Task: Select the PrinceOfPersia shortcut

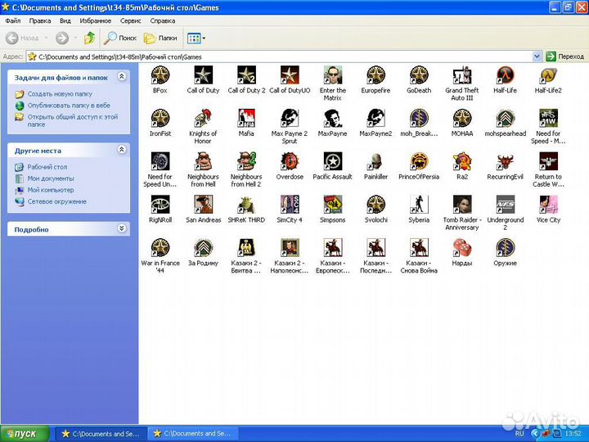Action: (x=419, y=165)
